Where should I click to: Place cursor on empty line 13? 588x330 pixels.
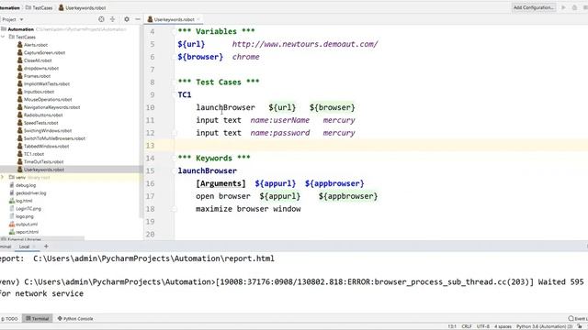pos(381,146)
